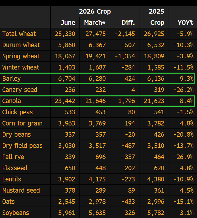Viewport: 197px width, 218px height.
Task: Select the 2026 Crop group header
Action: [x=95, y=11]
